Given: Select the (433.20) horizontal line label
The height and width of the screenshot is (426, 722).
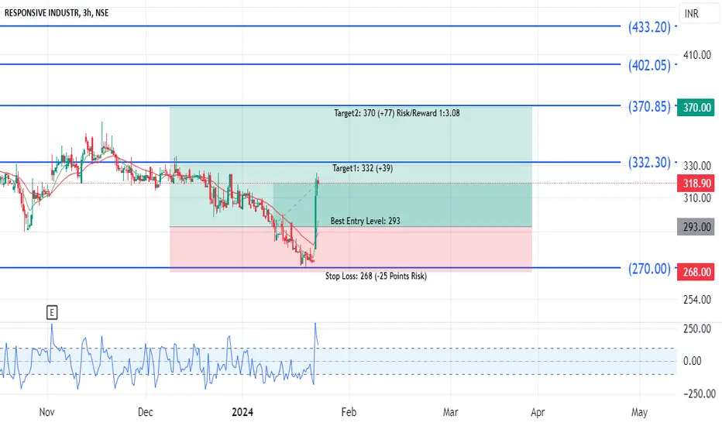Looking at the screenshot, I should coord(649,27).
